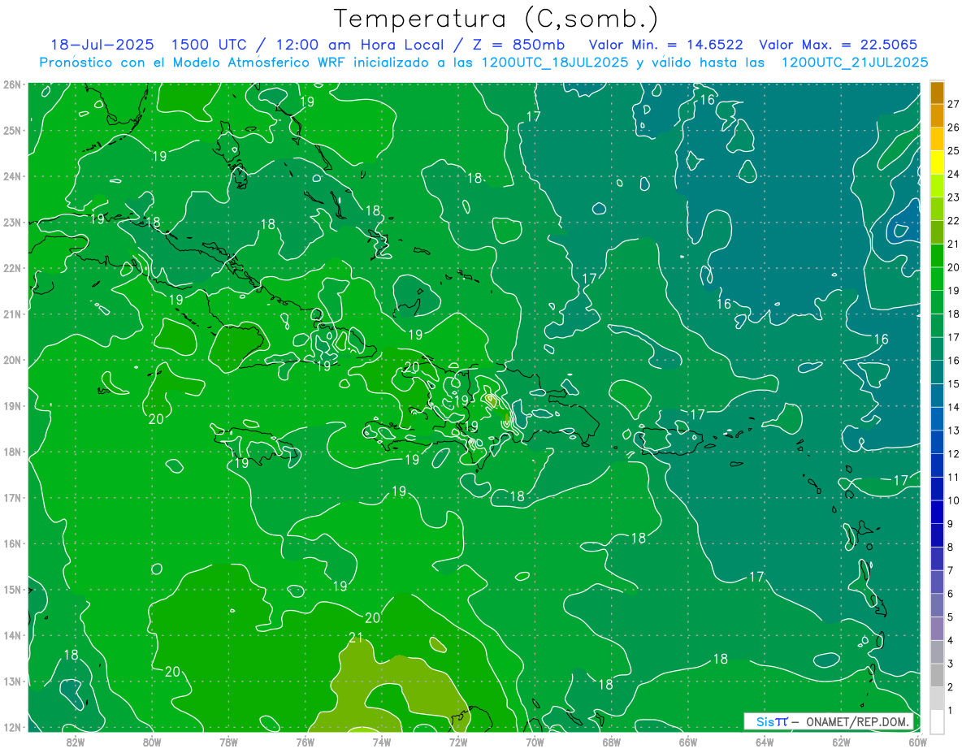Viewport: 975px width, 753px height.
Task: Click the "80W" longitude axis label
Action: tap(152, 742)
